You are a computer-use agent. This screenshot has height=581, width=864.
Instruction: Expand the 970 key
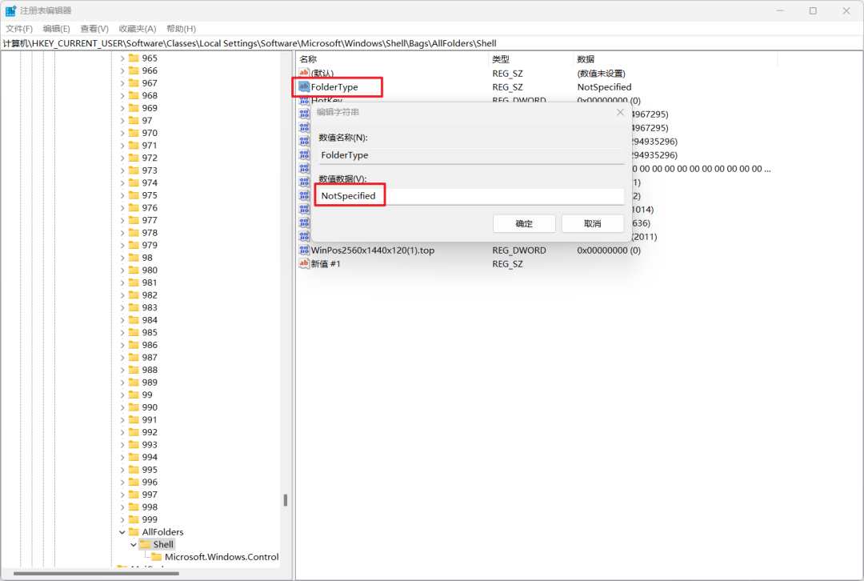click(x=122, y=133)
